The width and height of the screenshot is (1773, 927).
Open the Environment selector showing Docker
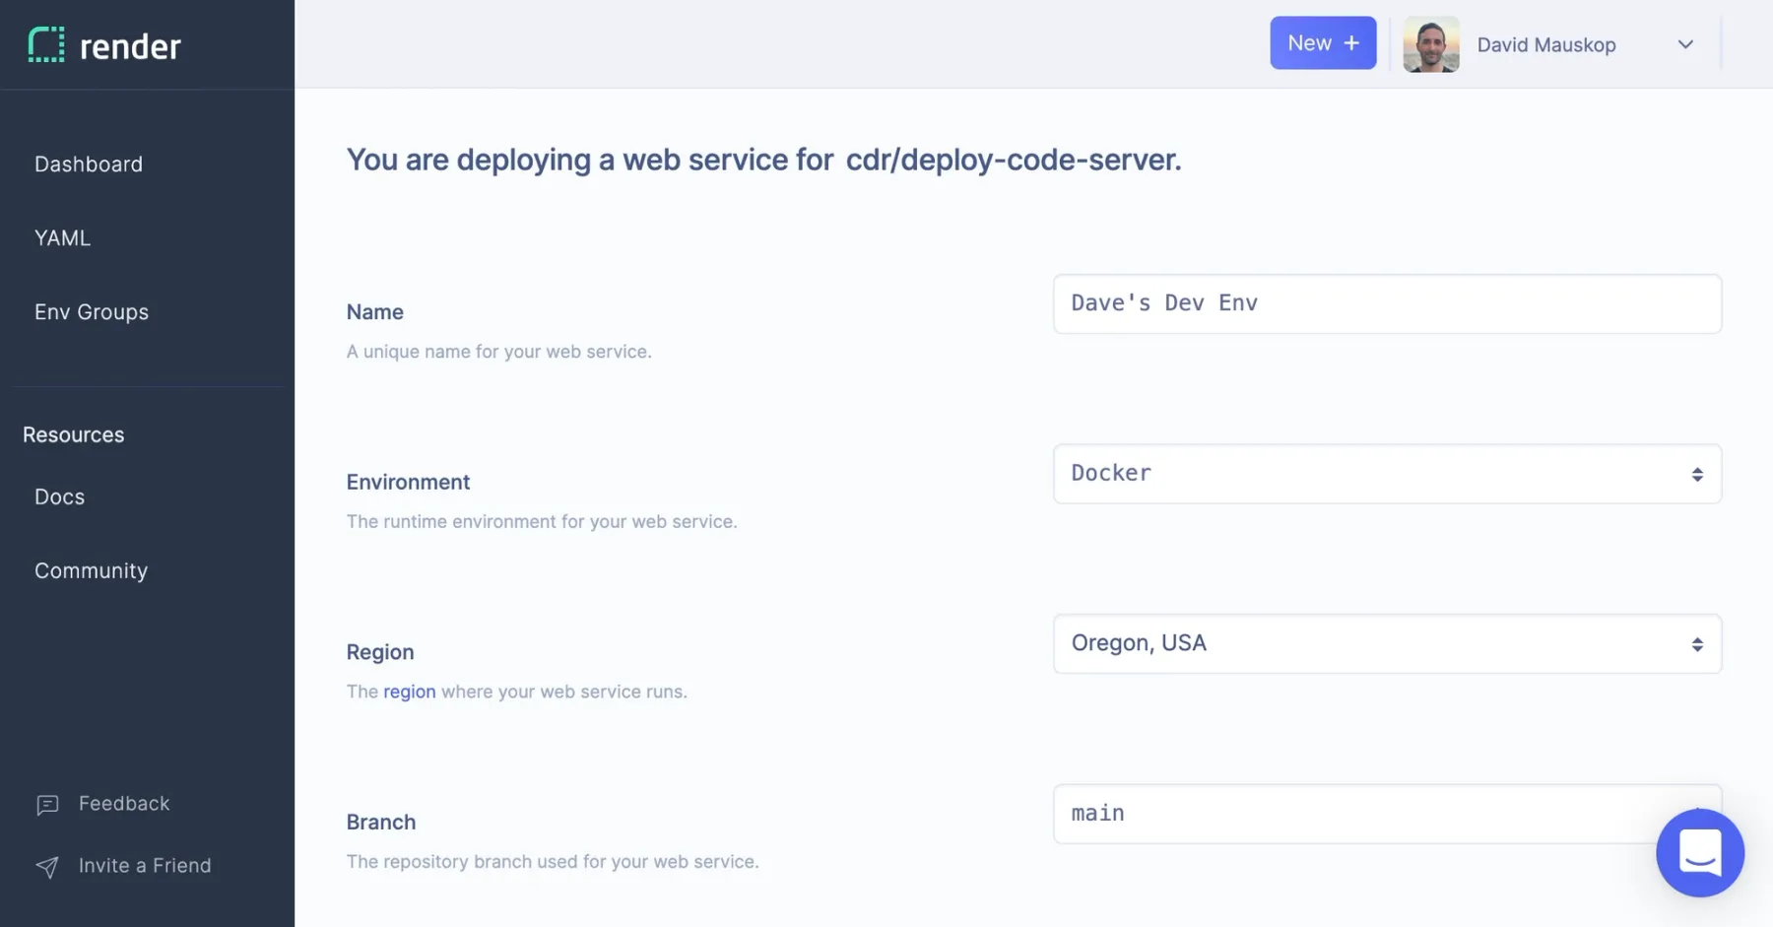(x=1387, y=474)
